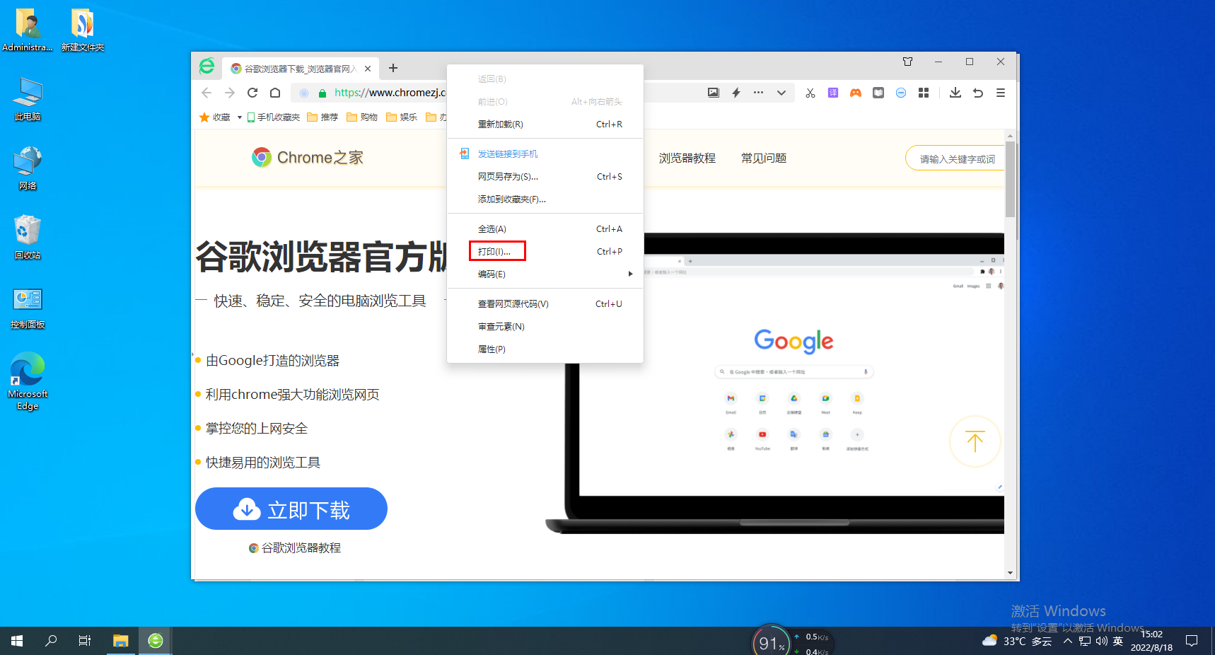Click the undo closed tab icon
Viewport: 1215px width, 655px height.
978,93
